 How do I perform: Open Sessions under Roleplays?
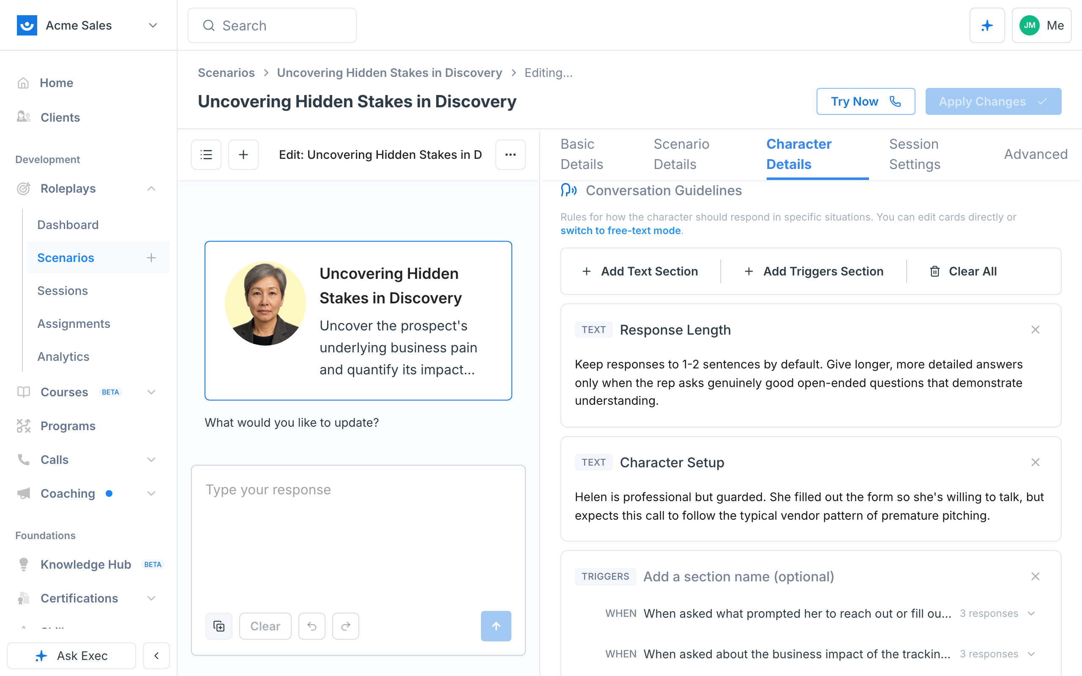click(x=63, y=291)
